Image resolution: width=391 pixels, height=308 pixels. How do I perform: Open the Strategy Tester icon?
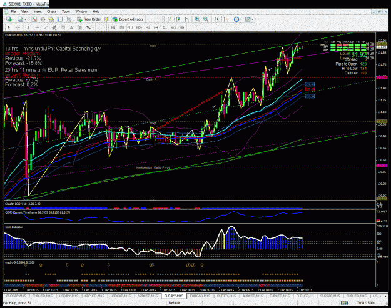[68, 19]
